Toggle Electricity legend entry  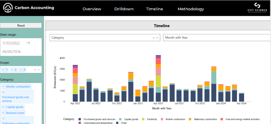[149, 119]
